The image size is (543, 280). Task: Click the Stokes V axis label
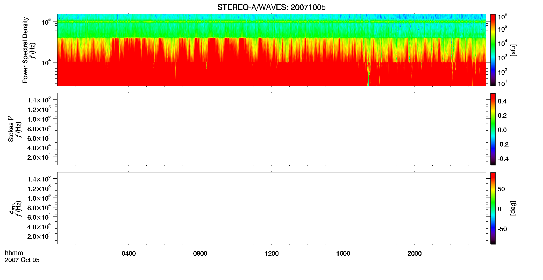click(11, 129)
